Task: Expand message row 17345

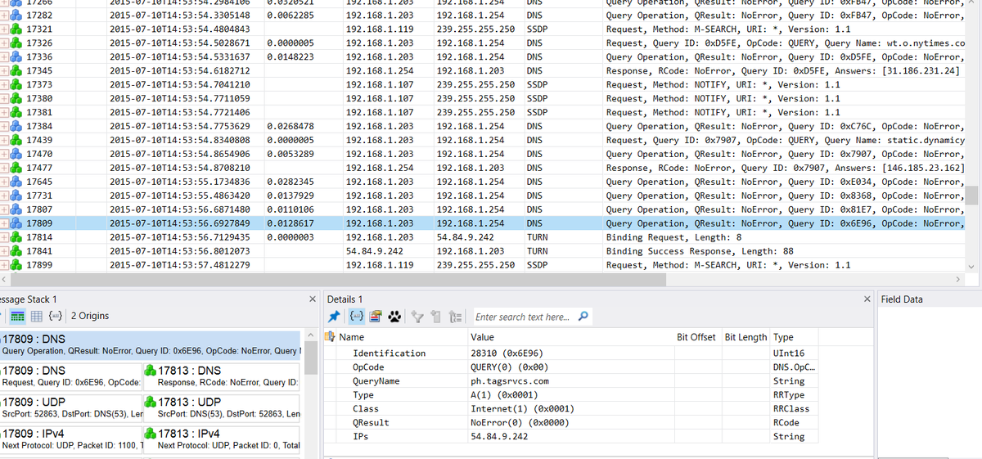Action: 4,71
